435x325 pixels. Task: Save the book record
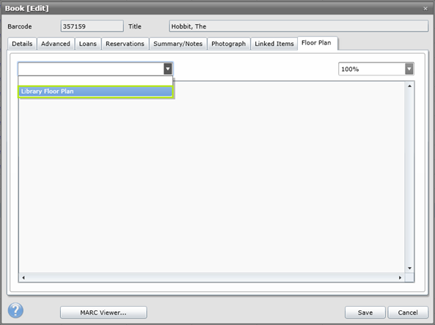point(365,313)
